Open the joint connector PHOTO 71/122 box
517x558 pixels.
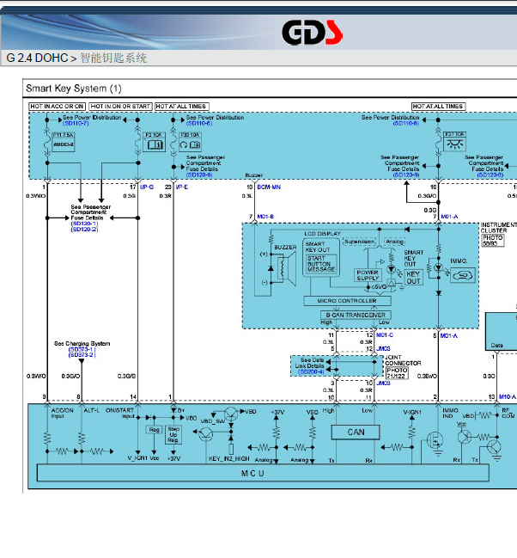(x=397, y=373)
